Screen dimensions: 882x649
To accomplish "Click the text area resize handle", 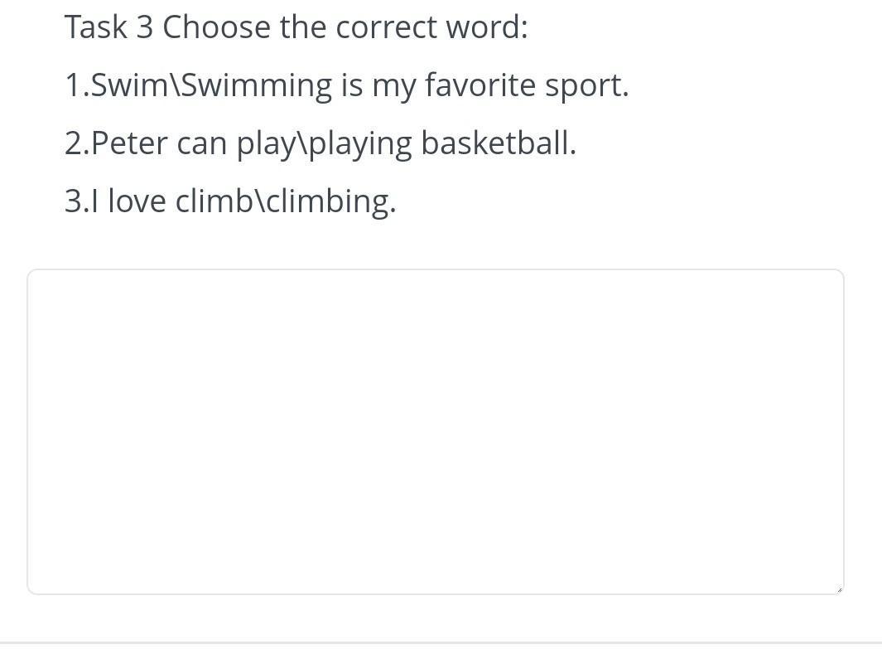I will point(838,589).
